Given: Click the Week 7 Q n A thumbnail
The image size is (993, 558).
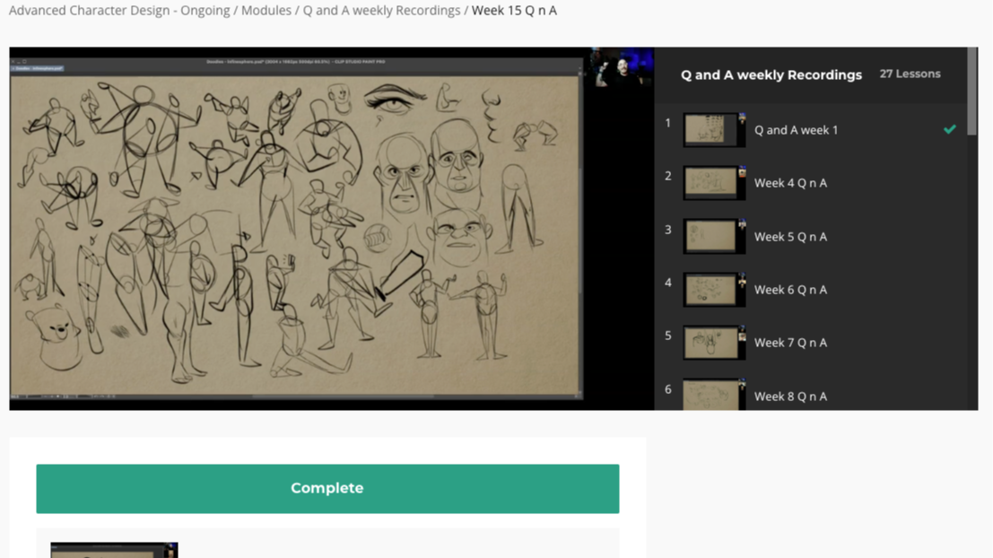Looking at the screenshot, I should point(714,343).
